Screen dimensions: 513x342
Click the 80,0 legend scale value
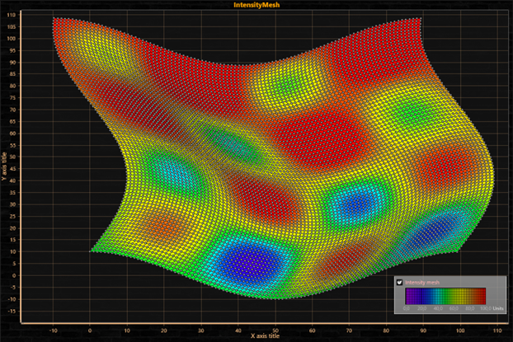470,308
